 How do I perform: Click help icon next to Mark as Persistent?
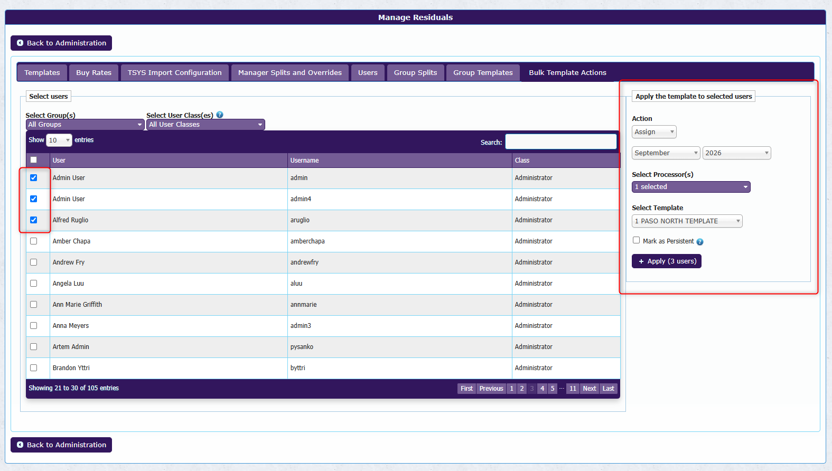(700, 242)
